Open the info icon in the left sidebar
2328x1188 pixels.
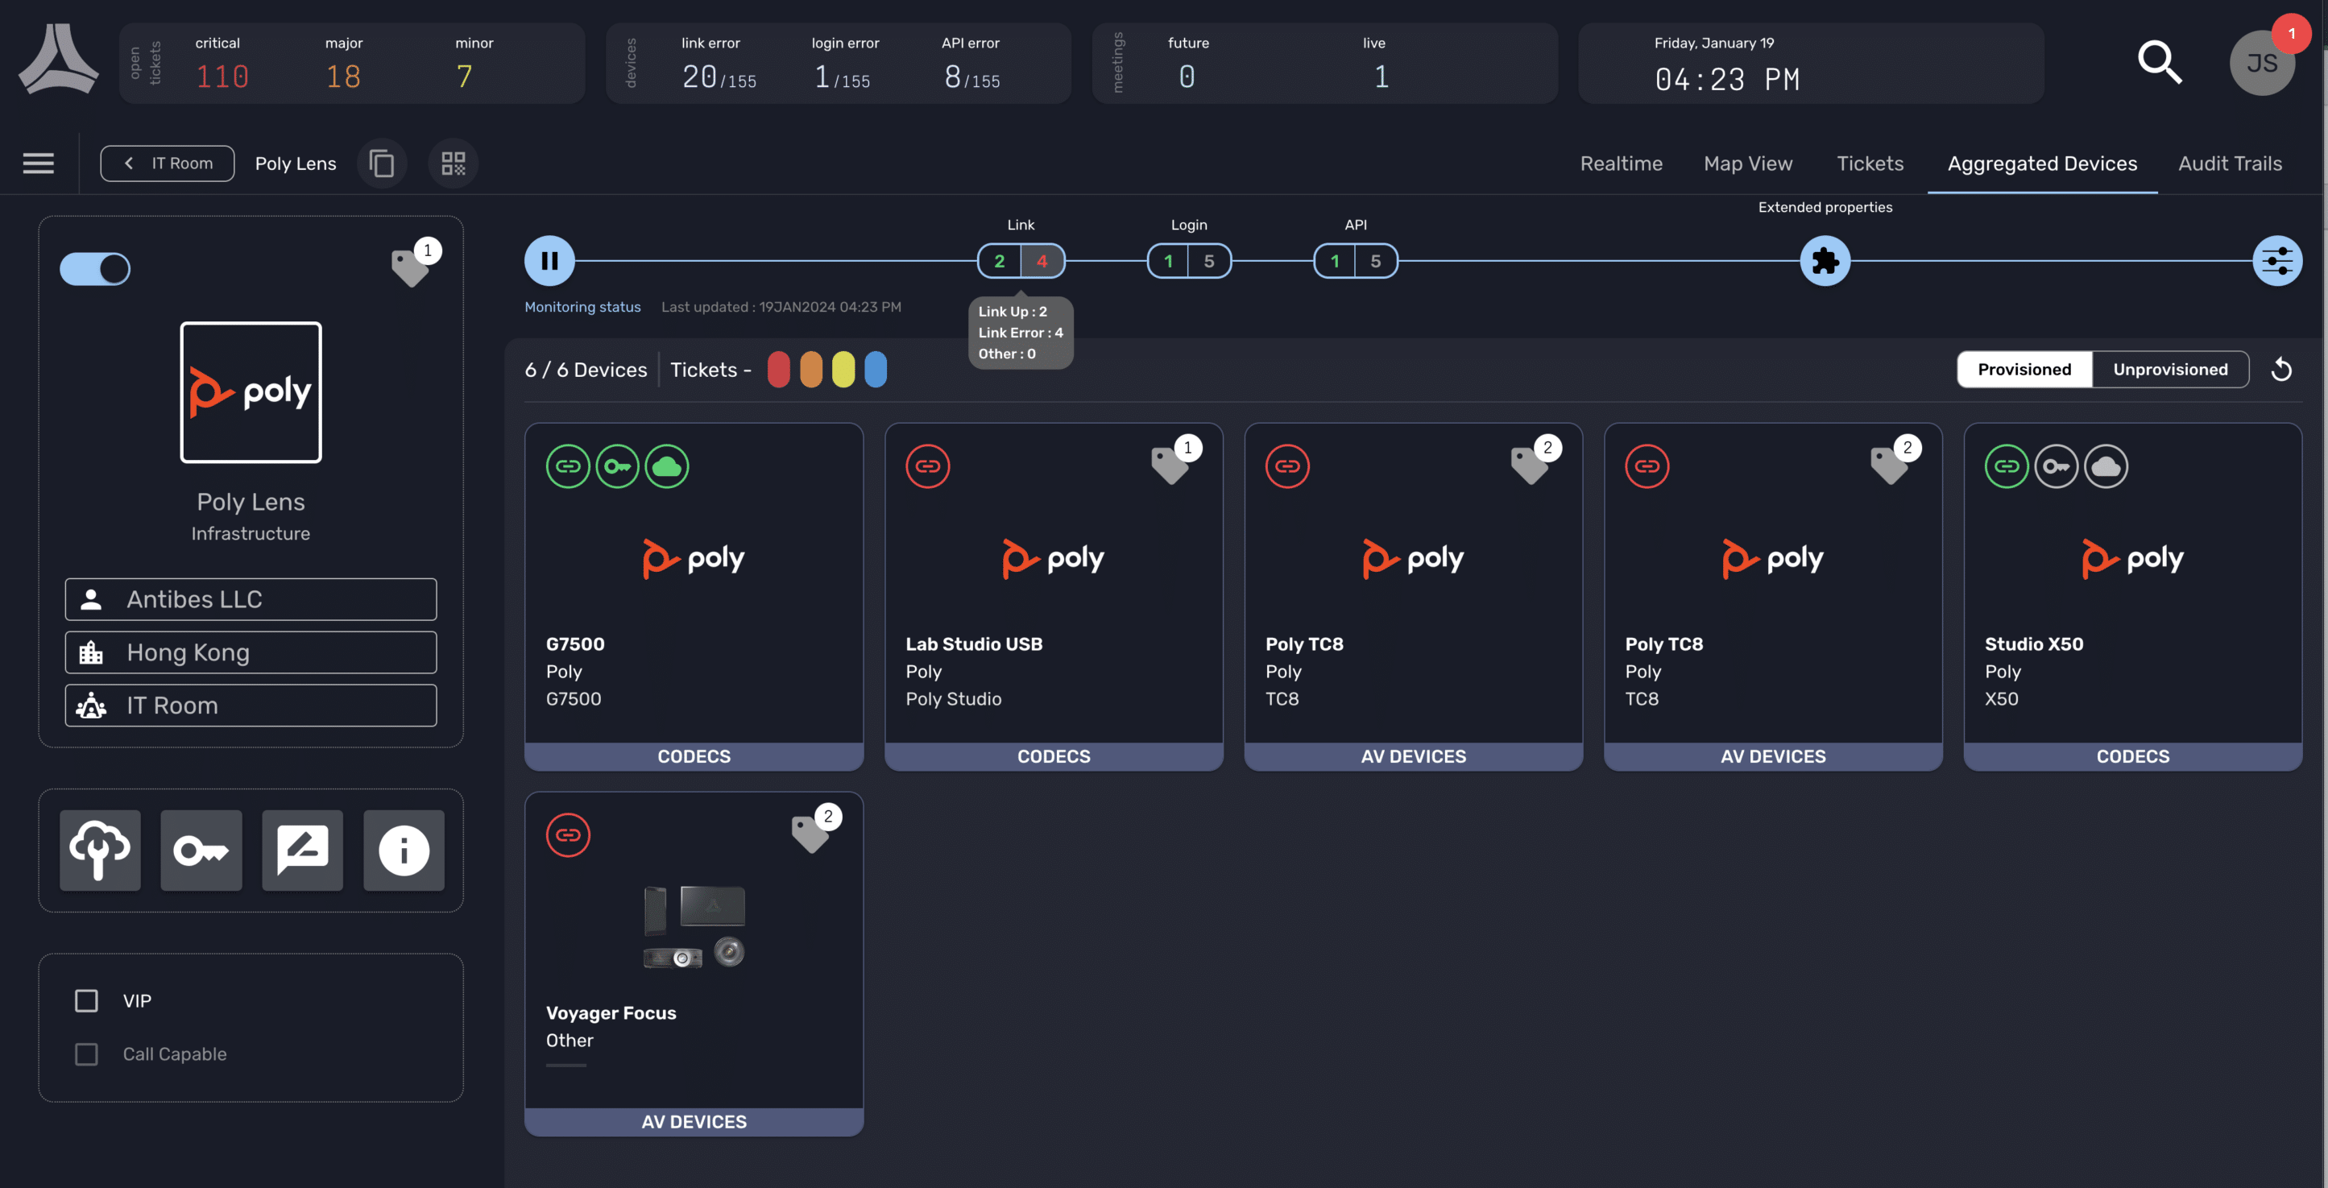[403, 850]
